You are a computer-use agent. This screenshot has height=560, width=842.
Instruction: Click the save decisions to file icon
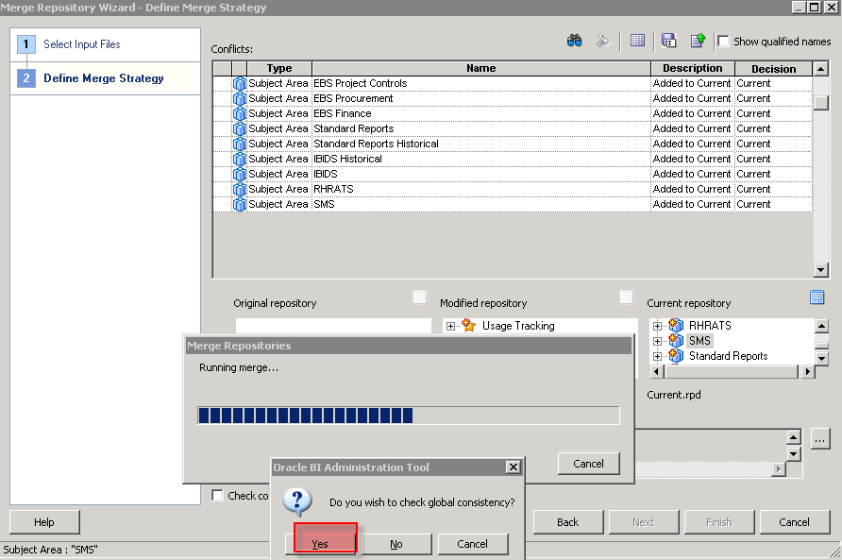[668, 41]
